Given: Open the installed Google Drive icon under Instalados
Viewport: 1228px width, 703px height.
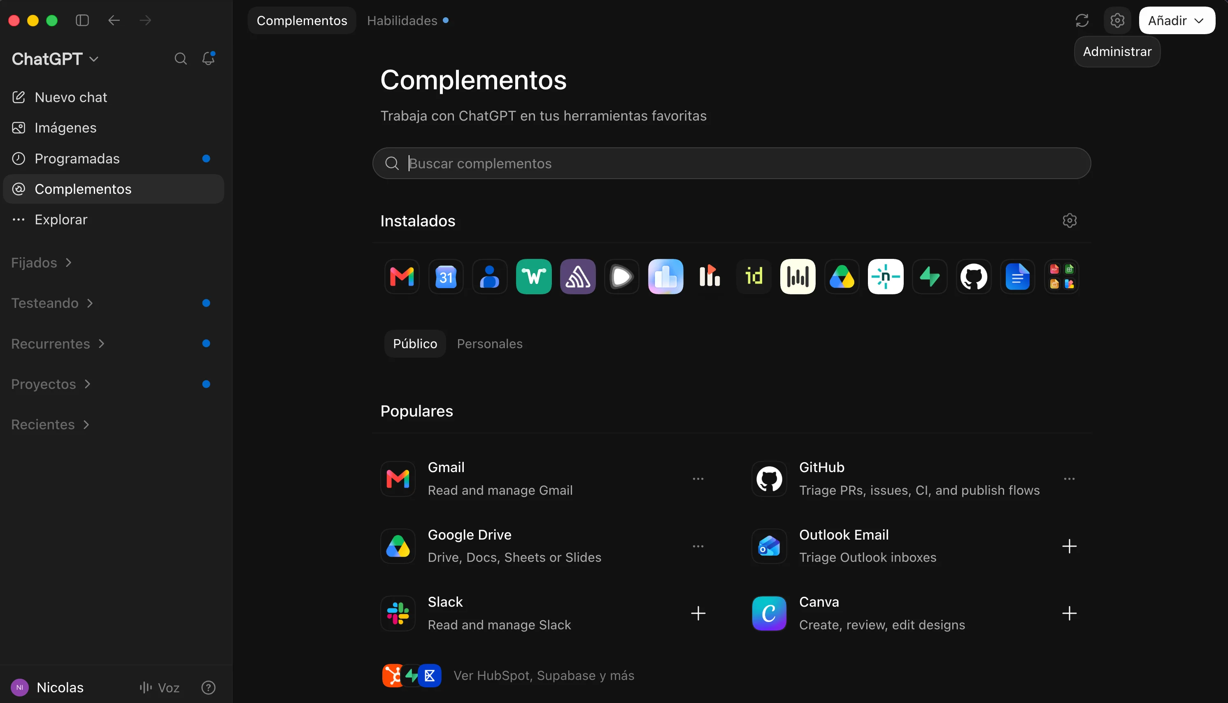Looking at the screenshot, I should 841,277.
